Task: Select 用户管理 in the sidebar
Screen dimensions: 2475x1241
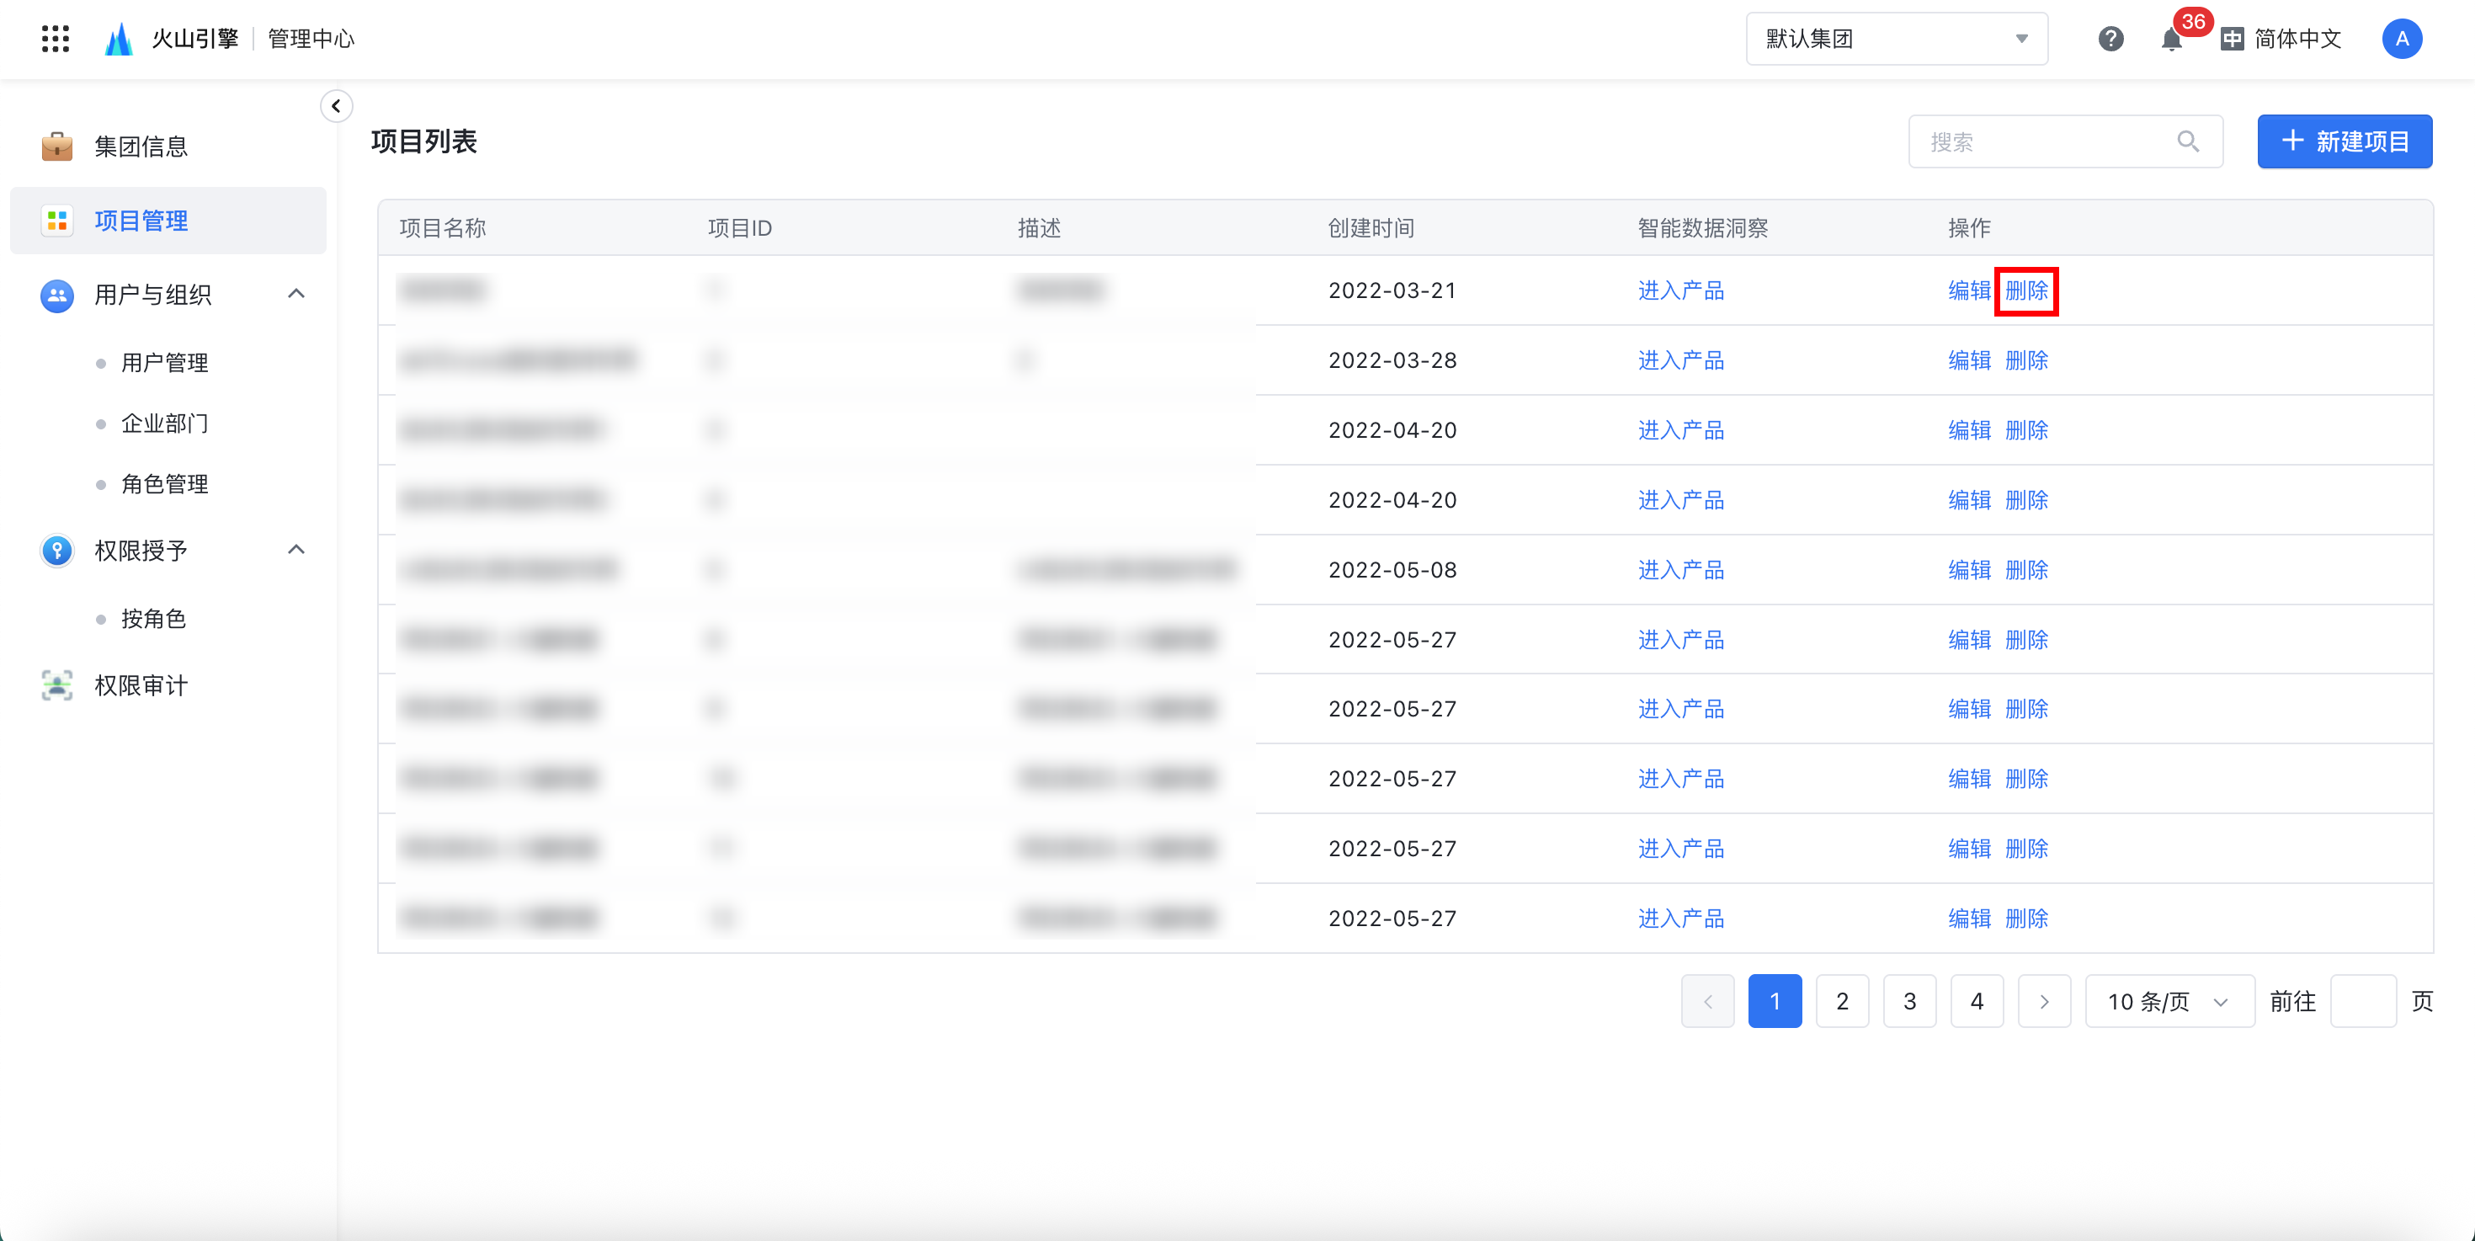Action: tap(164, 363)
